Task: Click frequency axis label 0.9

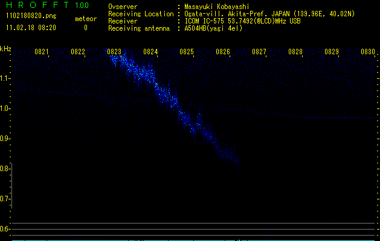Action: (x=5, y=139)
